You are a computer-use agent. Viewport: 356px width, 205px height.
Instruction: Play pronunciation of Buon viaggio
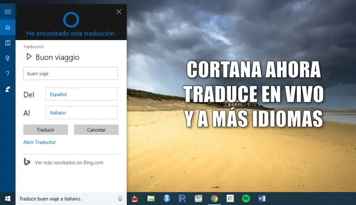[x=29, y=57]
